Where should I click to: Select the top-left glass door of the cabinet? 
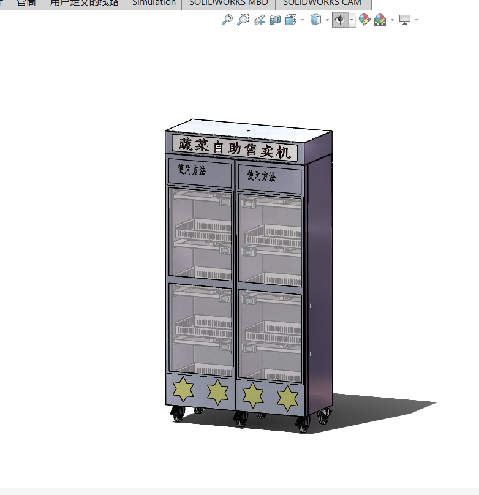click(x=200, y=234)
